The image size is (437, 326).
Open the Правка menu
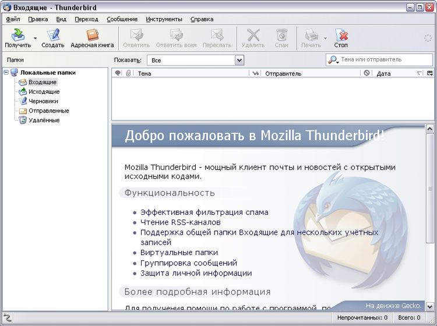point(38,19)
